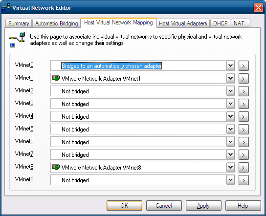The height and width of the screenshot is (216, 266).
Task: Click the 'Use this page to associate' description
Action: point(136,40)
